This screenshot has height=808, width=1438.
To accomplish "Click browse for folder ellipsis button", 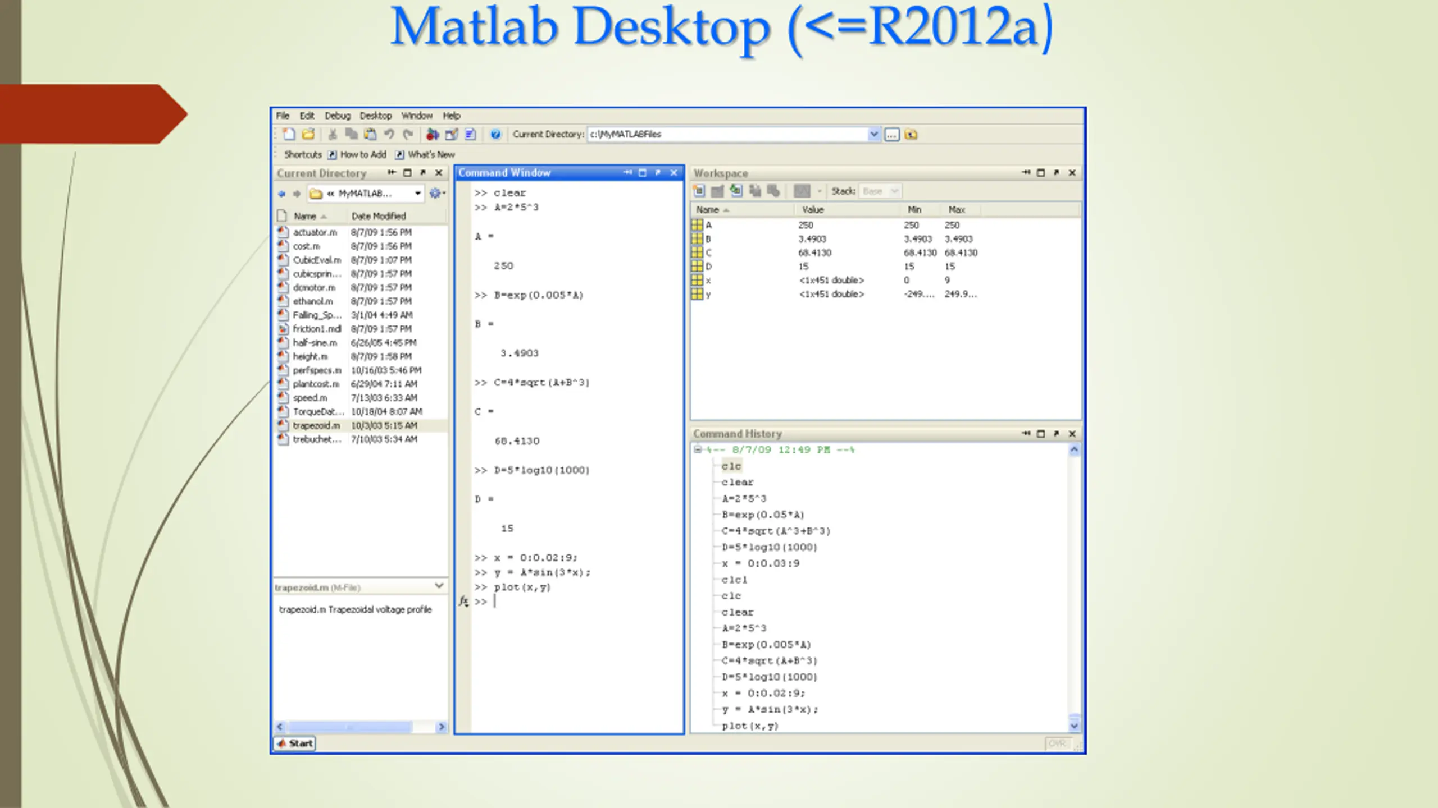I will point(891,135).
